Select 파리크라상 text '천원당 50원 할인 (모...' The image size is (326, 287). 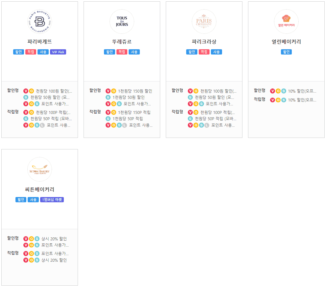214,97
